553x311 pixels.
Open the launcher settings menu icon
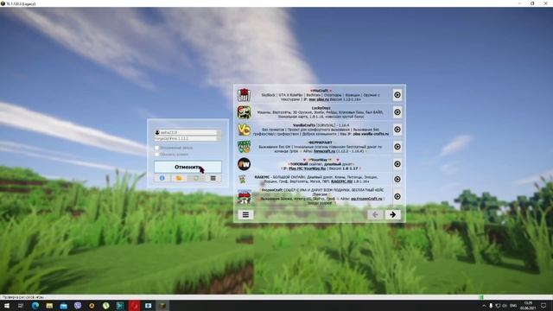tap(213, 179)
